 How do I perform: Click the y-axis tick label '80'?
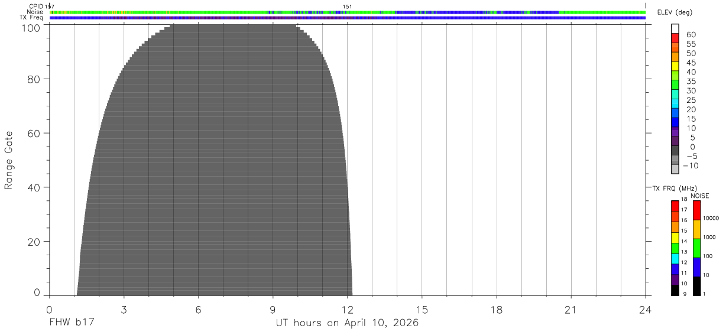coord(34,79)
